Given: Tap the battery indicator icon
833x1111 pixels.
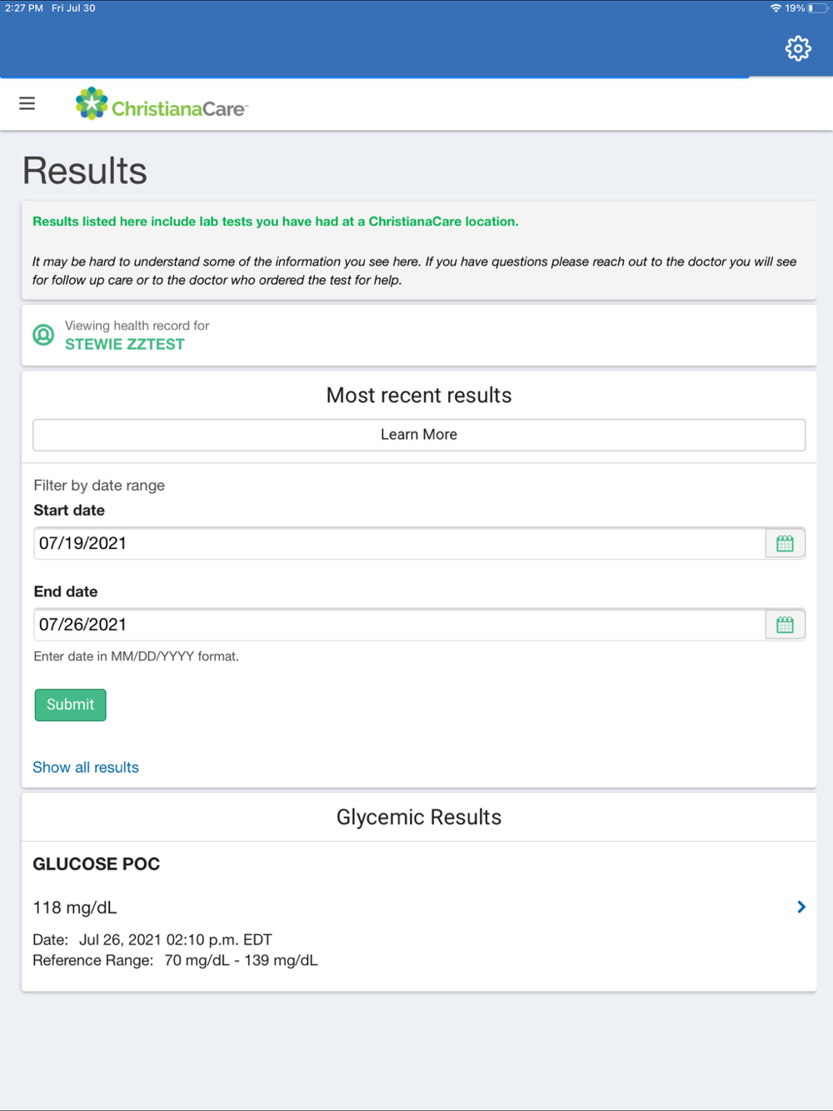Looking at the screenshot, I should pyautogui.click(x=817, y=8).
